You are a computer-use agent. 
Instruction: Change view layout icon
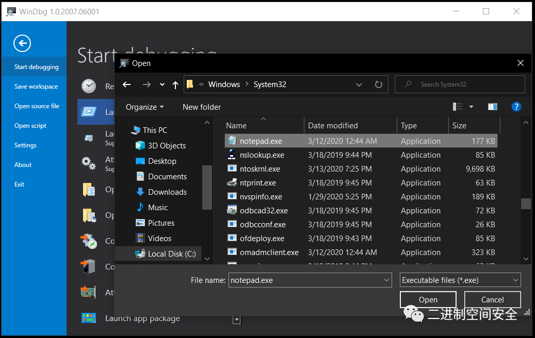458,107
